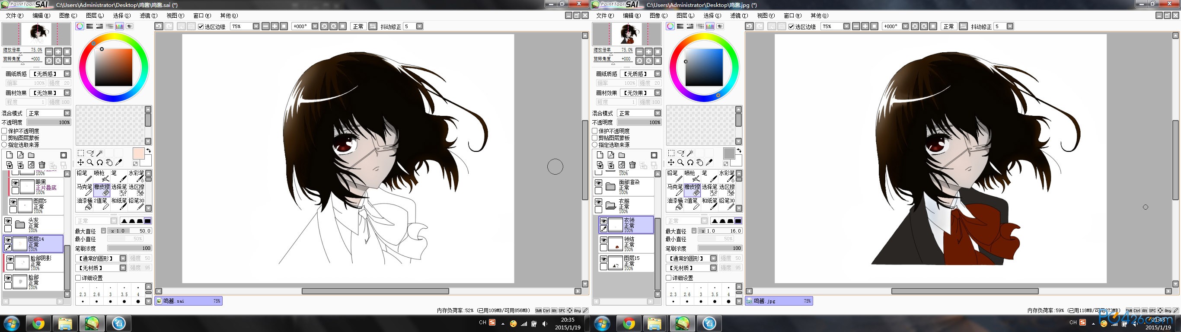Swap foreground and background colors in right window
The image size is (1181, 332).
[x=739, y=150]
